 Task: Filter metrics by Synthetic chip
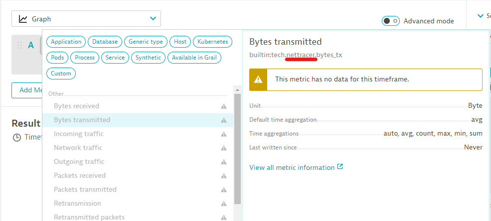(x=148, y=58)
